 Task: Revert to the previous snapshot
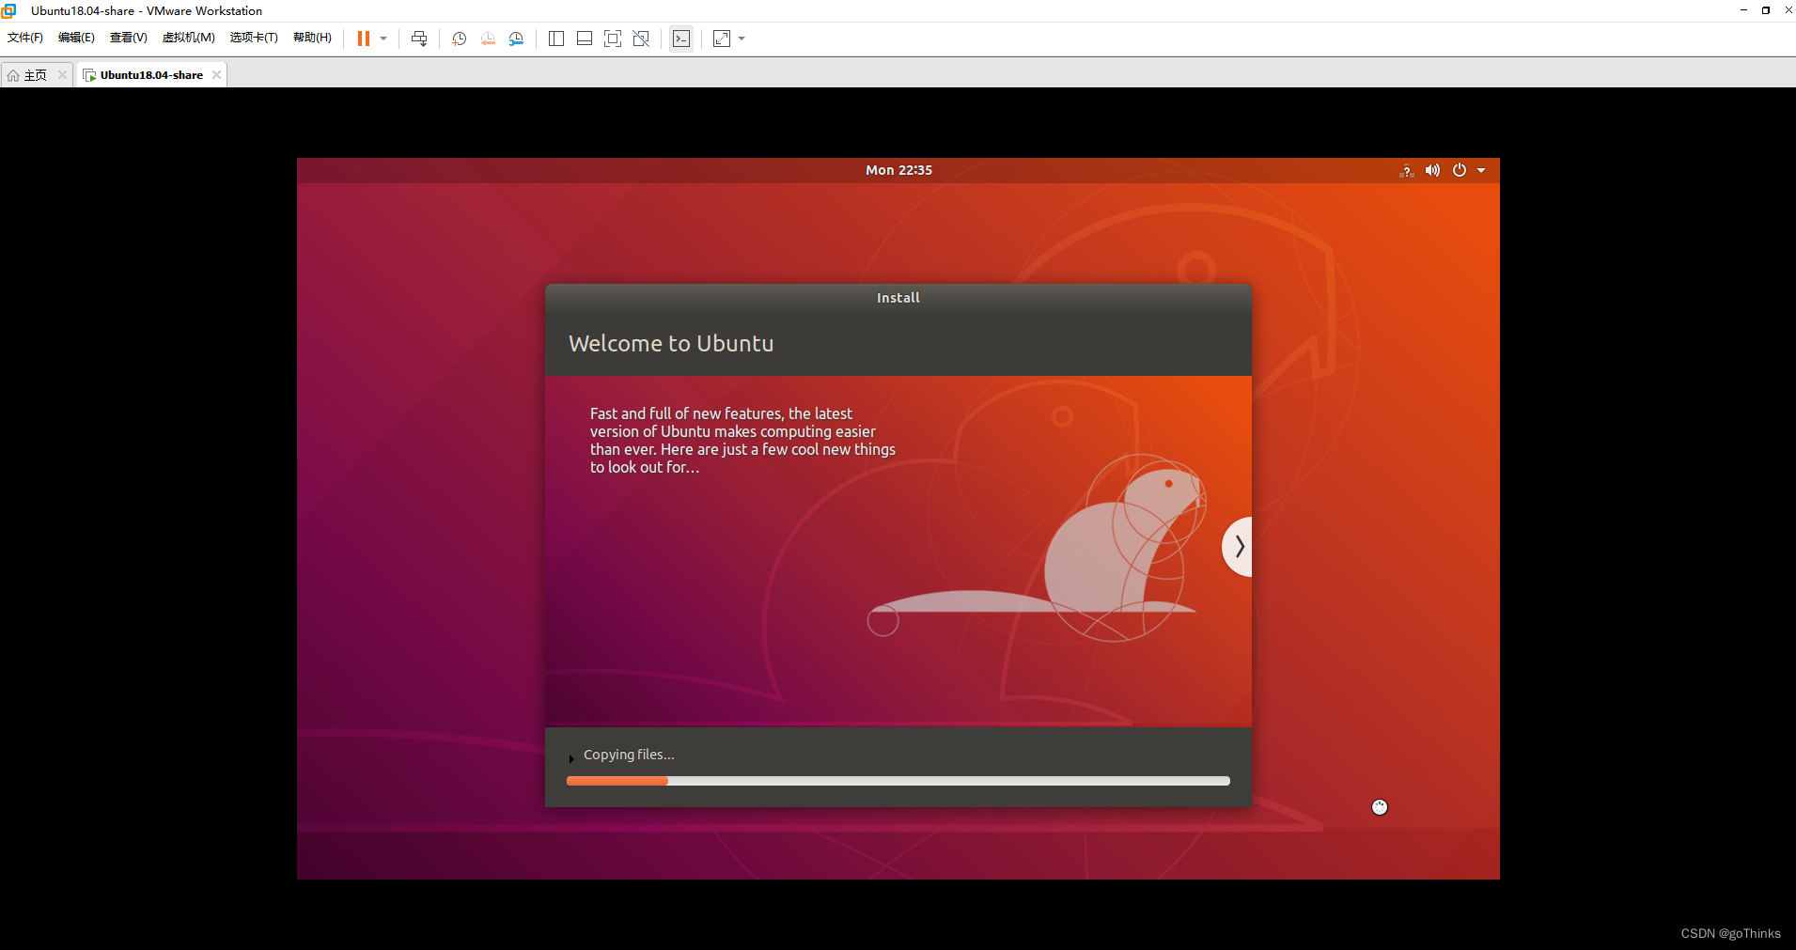click(x=488, y=39)
